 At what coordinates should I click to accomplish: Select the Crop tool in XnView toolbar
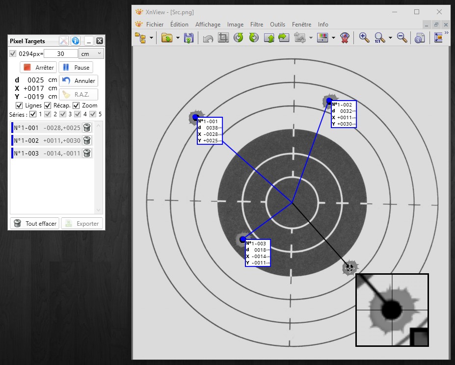(x=223, y=38)
